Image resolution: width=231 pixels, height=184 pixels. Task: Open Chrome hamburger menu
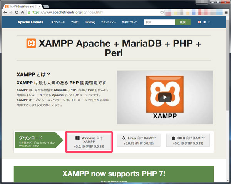tap(226, 13)
